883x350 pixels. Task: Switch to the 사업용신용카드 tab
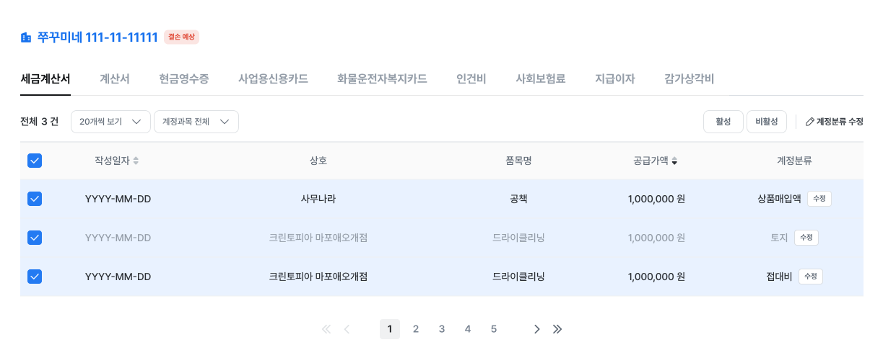coord(273,78)
